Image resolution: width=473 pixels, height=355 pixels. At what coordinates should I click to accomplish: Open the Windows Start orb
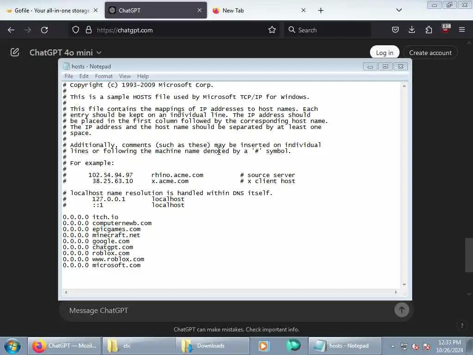coord(12,346)
